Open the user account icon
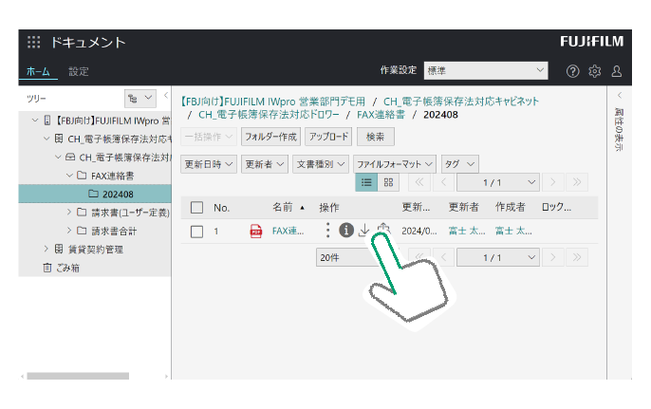Screen dimensions: 651x409 point(617,71)
